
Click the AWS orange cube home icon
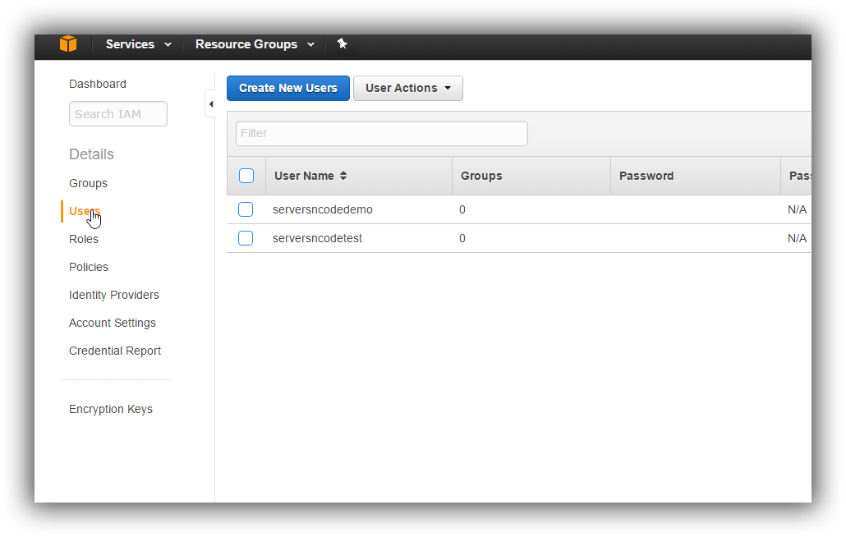(68, 44)
